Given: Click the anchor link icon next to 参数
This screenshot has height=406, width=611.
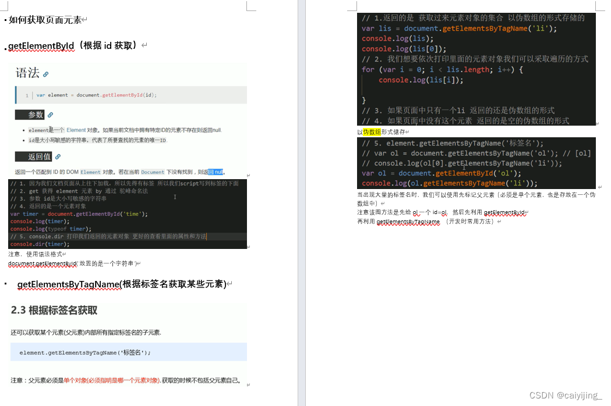Looking at the screenshot, I should pos(50,115).
